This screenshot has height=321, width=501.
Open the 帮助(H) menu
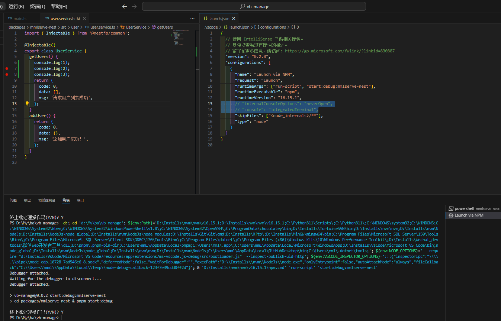(x=59, y=6)
